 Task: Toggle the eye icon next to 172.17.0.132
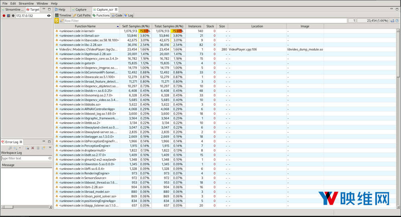[49, 16]
